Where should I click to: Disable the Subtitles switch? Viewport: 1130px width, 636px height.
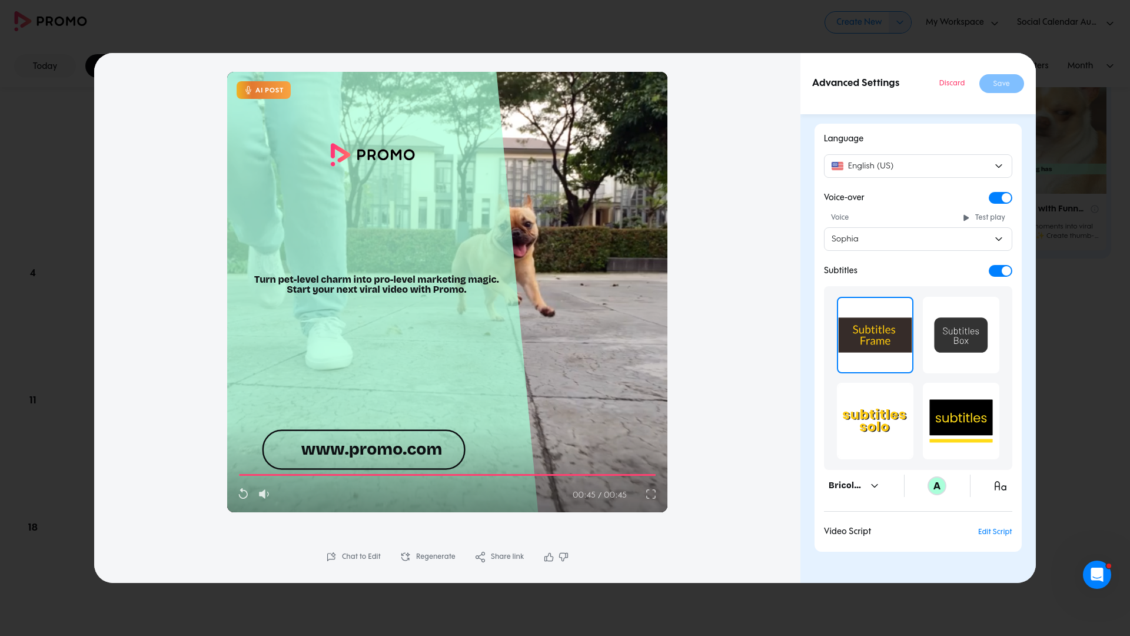point(1000,271)
